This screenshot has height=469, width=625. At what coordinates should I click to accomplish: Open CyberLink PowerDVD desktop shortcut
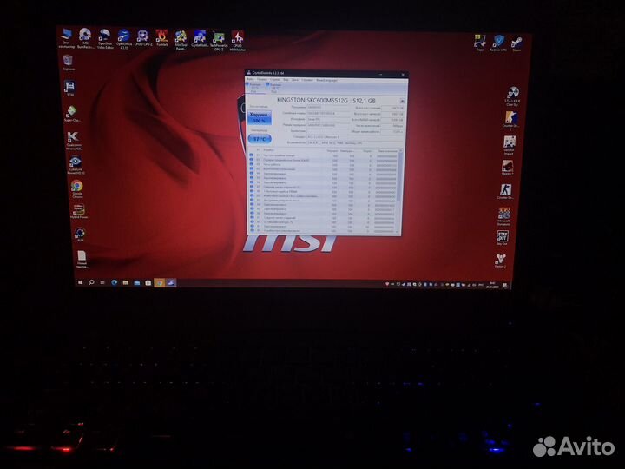pyautogui.click(x=76, y=165)
